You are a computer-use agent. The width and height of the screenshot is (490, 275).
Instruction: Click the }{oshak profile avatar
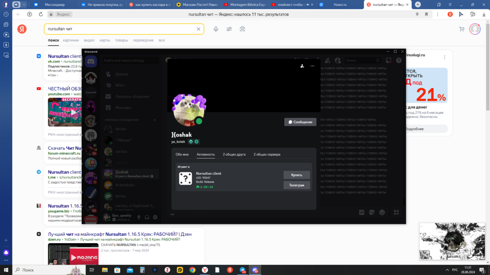tap(189, 110)
